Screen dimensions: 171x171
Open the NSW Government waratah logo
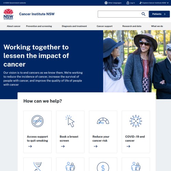[8, 14]
